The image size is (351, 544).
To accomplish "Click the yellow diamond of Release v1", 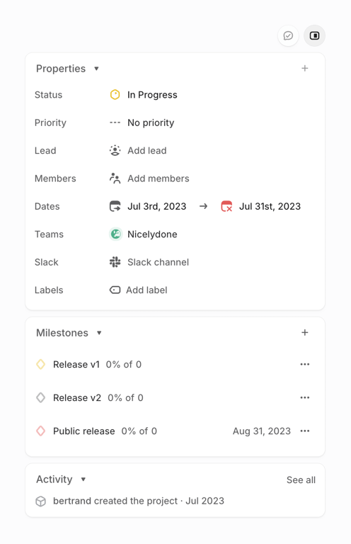I will coord(41,364).
